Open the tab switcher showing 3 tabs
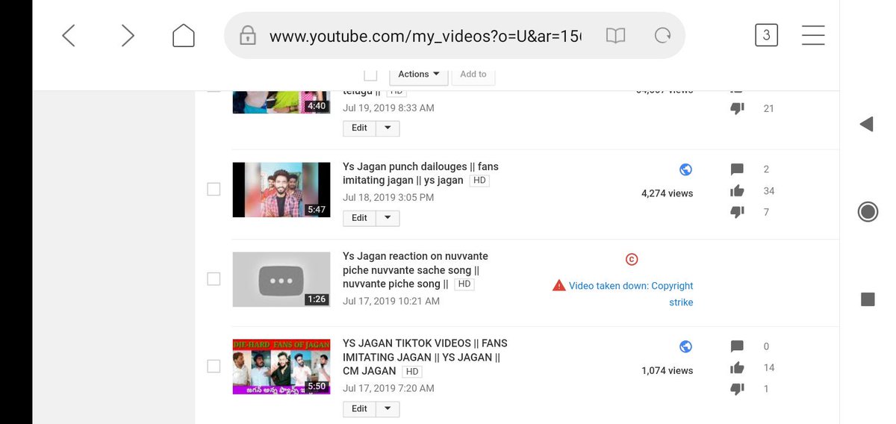896x424 pixels. pyautogui.click(x=766, y=35)
